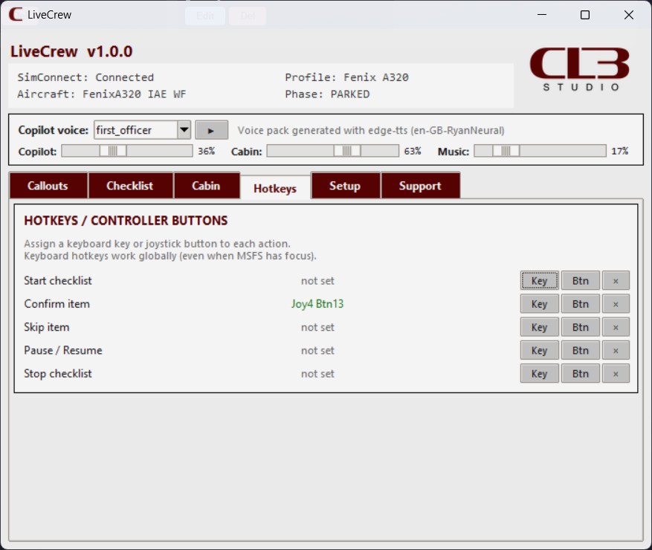Assign a joystick button for Start checklist
652x550 pixels.
tap(580, 280)
